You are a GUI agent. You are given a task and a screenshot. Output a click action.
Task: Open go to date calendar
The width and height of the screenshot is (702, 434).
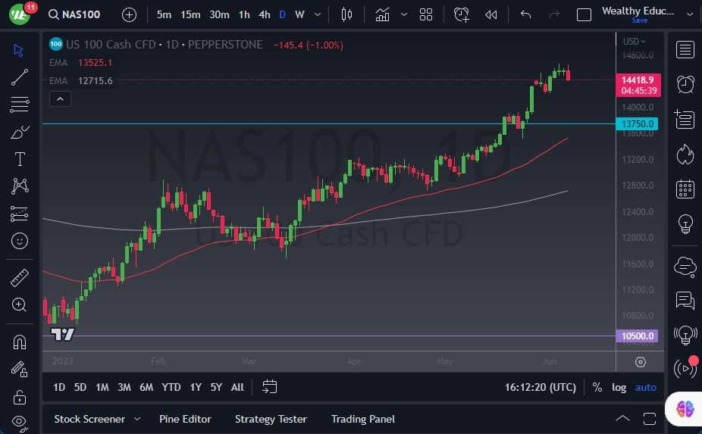tap(270, 387)
